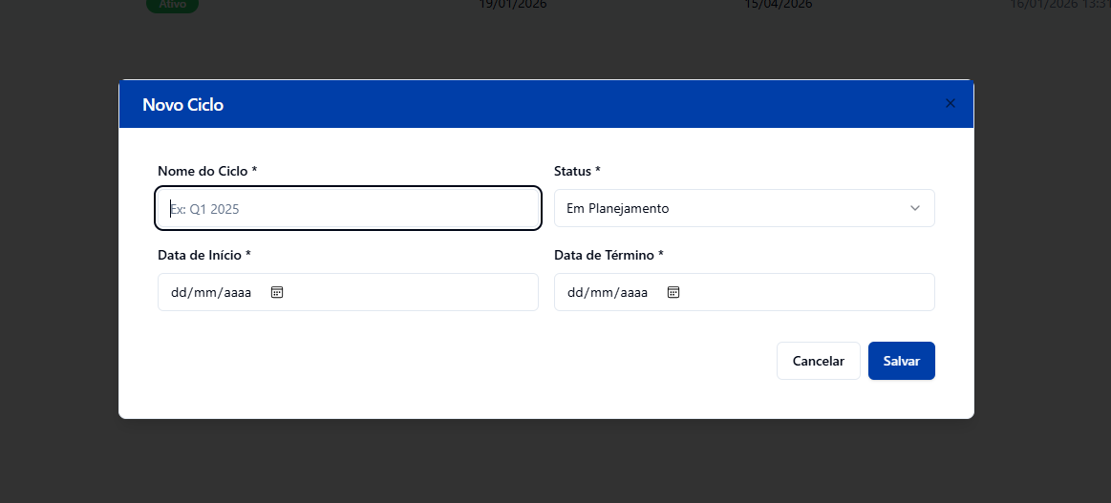
Task: Select the dd segment of Data de Início
Action: point(178,293)
